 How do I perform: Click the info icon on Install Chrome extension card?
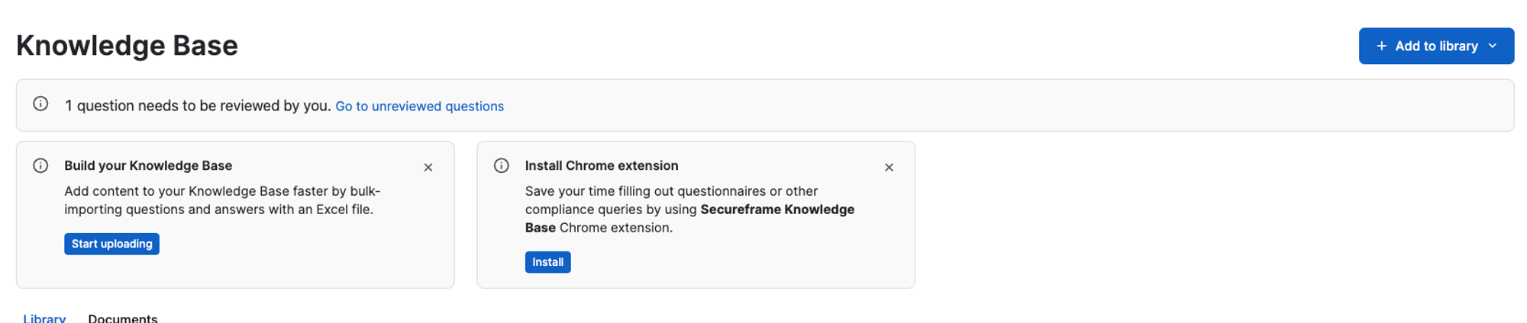point(502,166)
